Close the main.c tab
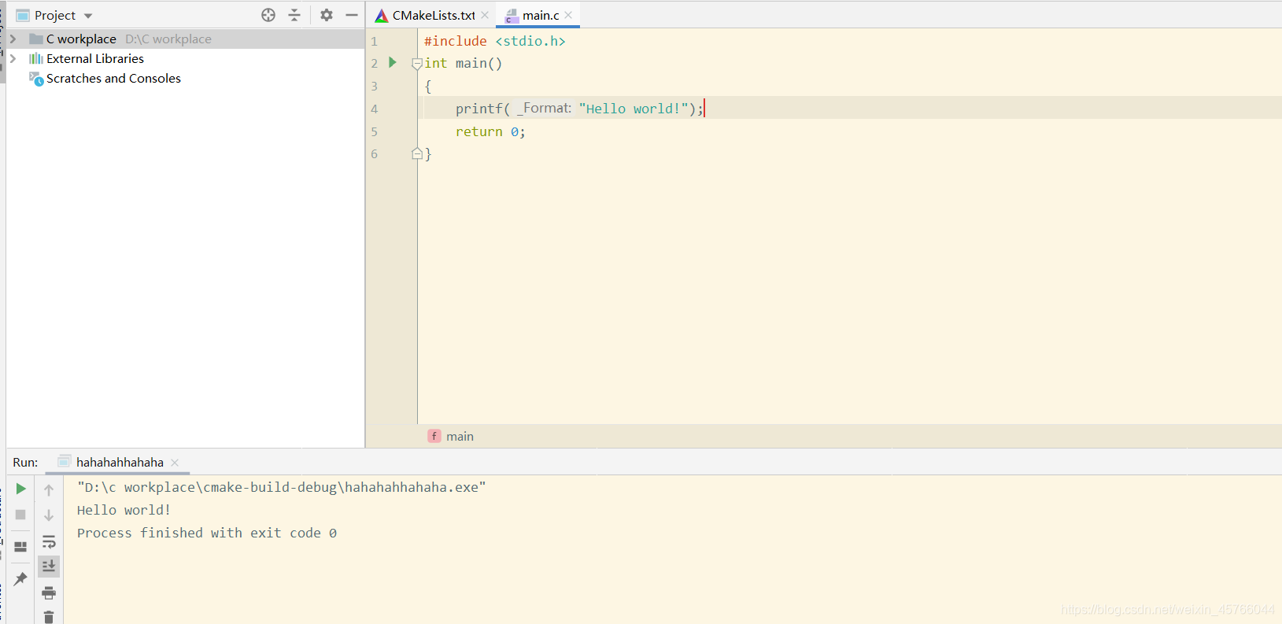Screen dimensions: 1282x624 tap(568, 15)
